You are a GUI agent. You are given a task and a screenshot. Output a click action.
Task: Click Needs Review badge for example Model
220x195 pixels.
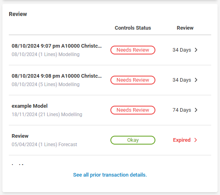click(133, 110)
